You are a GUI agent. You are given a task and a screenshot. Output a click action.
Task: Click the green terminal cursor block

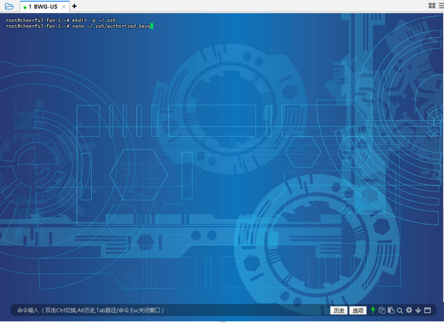[x=150, y=25]
